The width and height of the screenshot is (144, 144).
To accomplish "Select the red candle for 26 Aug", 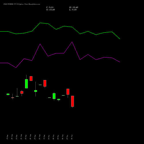I will [31, 79].
